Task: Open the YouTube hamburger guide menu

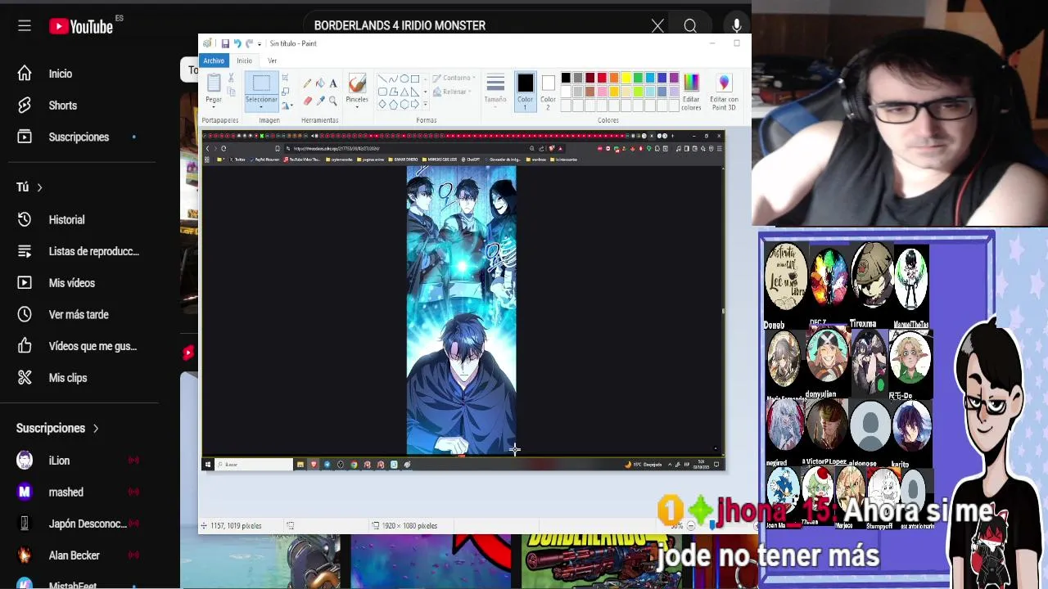Action: click(x=25, y=26)
